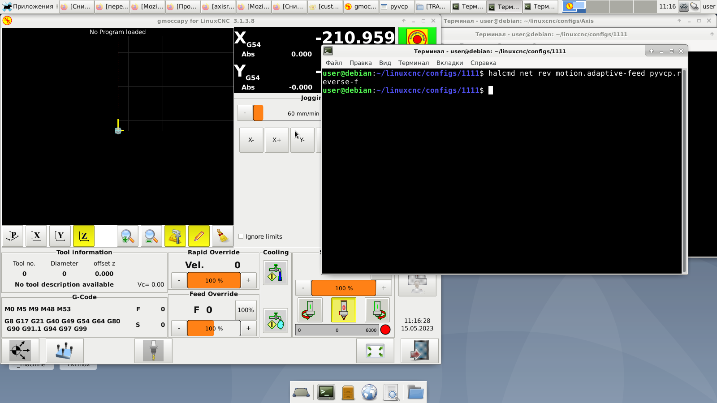Switch to the [axisr... taskbar window
This screenshot has height=403, width=717.
(218, 6)
